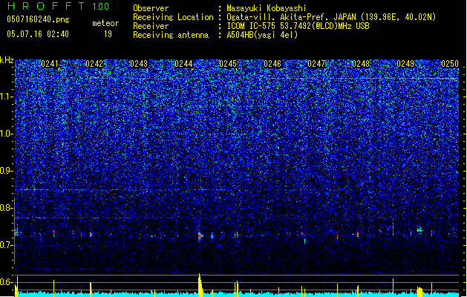Click the 0.7 kHz axis tick label
Viewport: 467px width, 297px height.
[7, 245]
